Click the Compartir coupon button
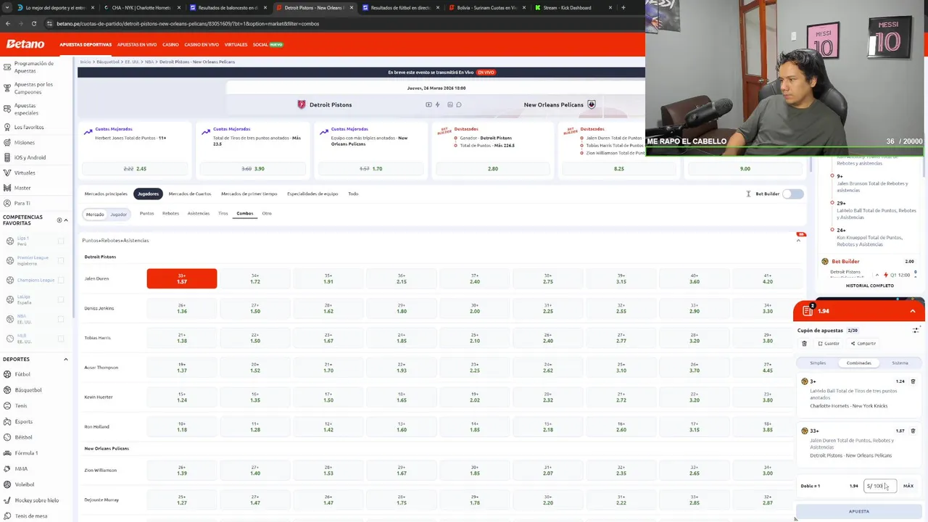928x522 pixels. coord(863,344)
